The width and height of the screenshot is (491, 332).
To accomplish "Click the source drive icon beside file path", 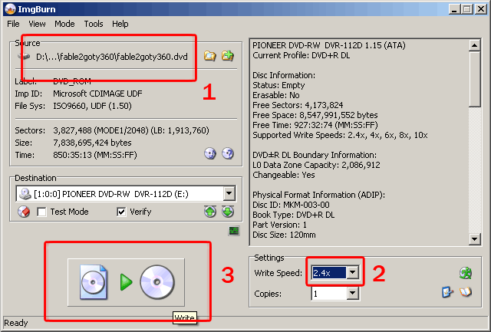I will 24,57.
